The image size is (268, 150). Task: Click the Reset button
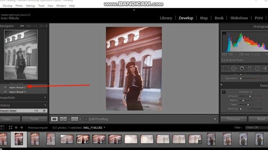(x=258, y=119)
